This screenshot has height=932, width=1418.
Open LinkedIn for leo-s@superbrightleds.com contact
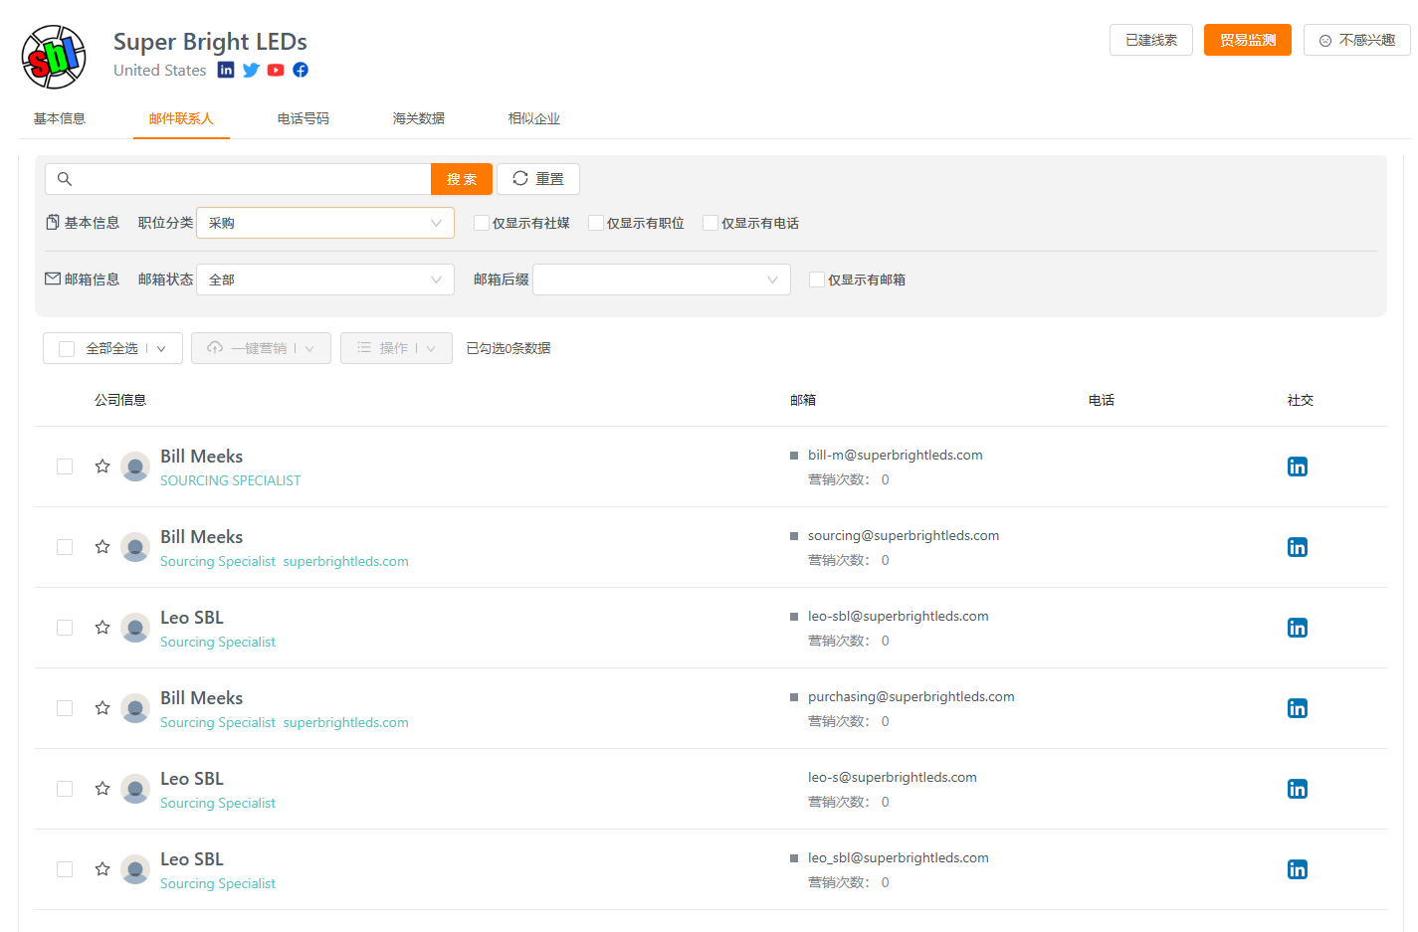(1298, 789)
